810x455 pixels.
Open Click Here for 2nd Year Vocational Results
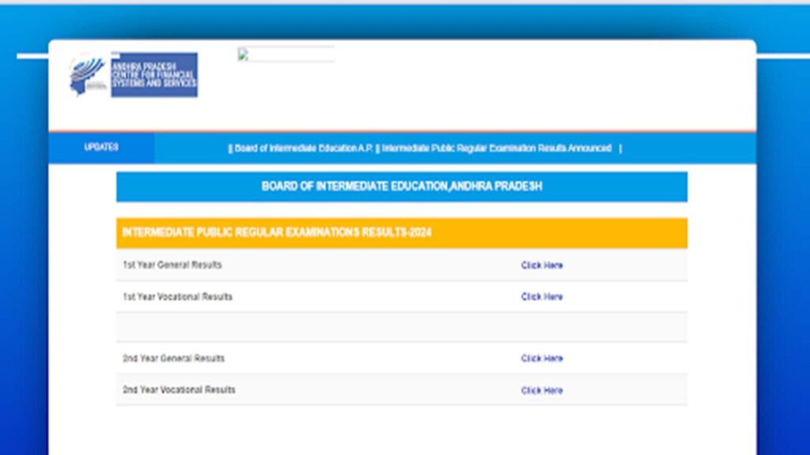coord(542,390)
